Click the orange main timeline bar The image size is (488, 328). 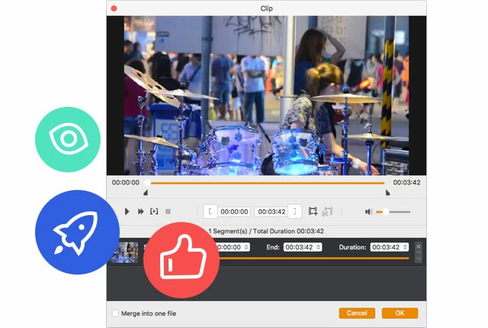(x=268, y=183)
